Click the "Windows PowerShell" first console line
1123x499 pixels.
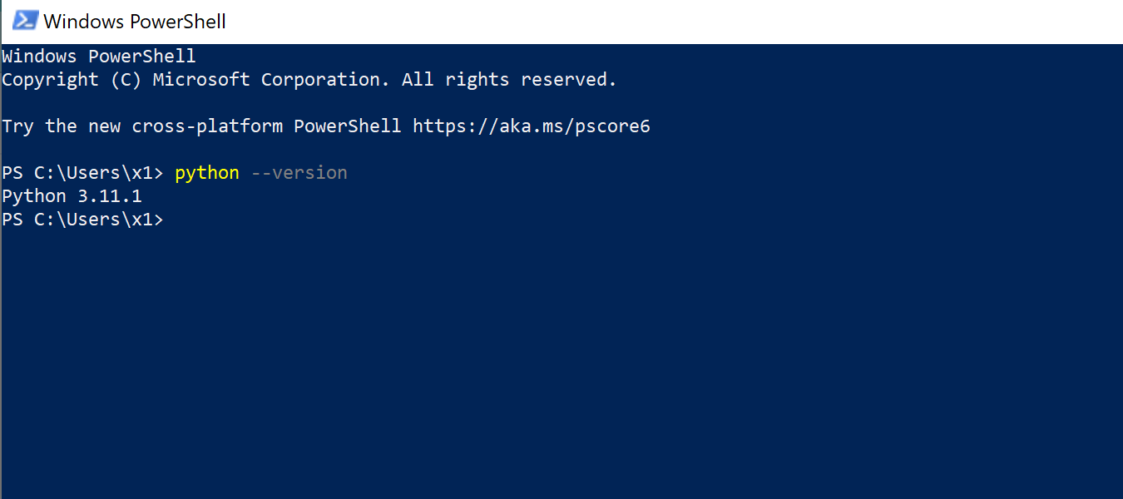click(x=99, y=57)
